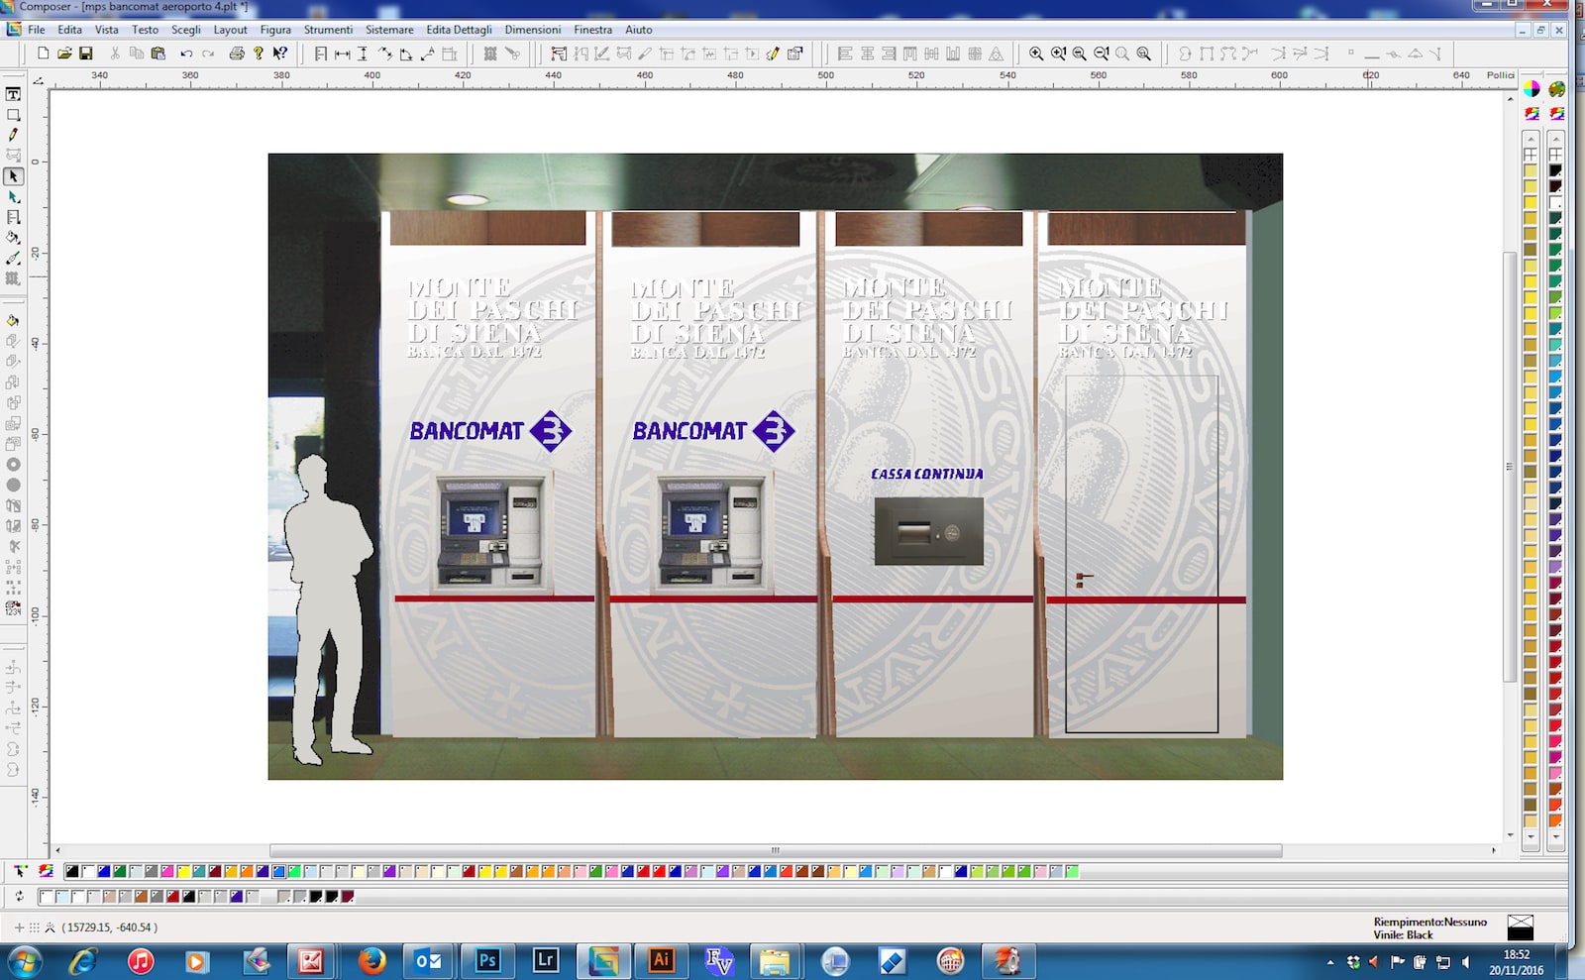Open the Aiuto menu
The width and height of the screenshot is (1585, 980).
pos(639,30)
